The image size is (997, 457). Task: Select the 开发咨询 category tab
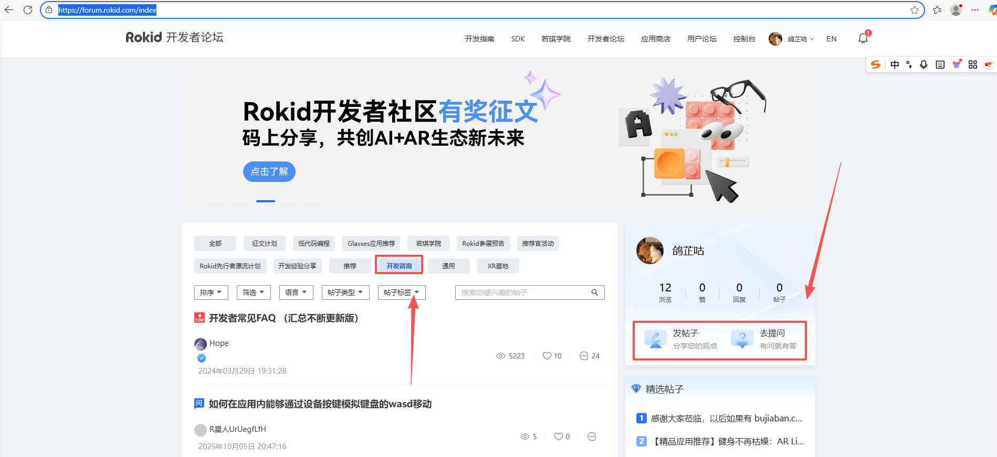399,266
